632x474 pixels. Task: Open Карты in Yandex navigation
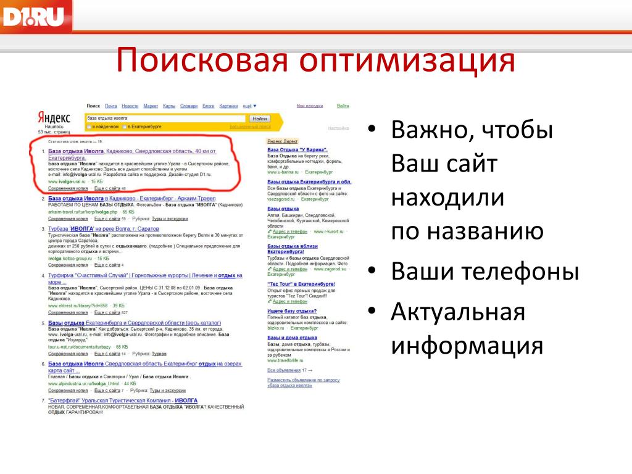coord(169,106)
